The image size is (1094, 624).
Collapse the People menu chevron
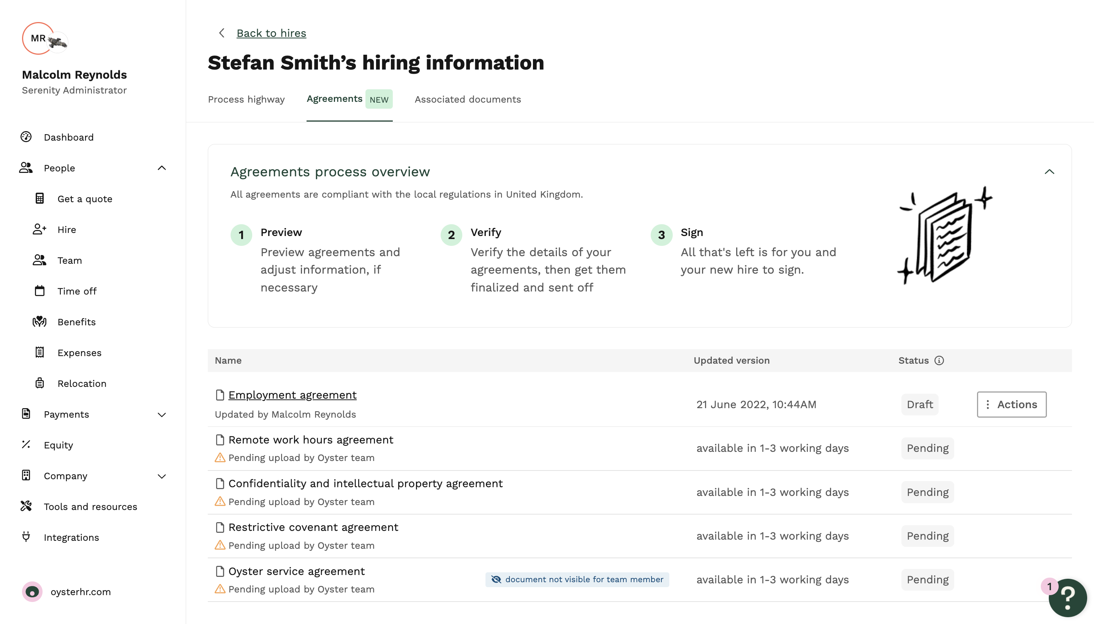tap(161, 168)
